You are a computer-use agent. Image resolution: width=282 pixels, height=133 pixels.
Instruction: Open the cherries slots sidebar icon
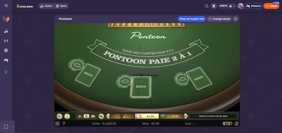pyautogui.click(x=6, y=31)
